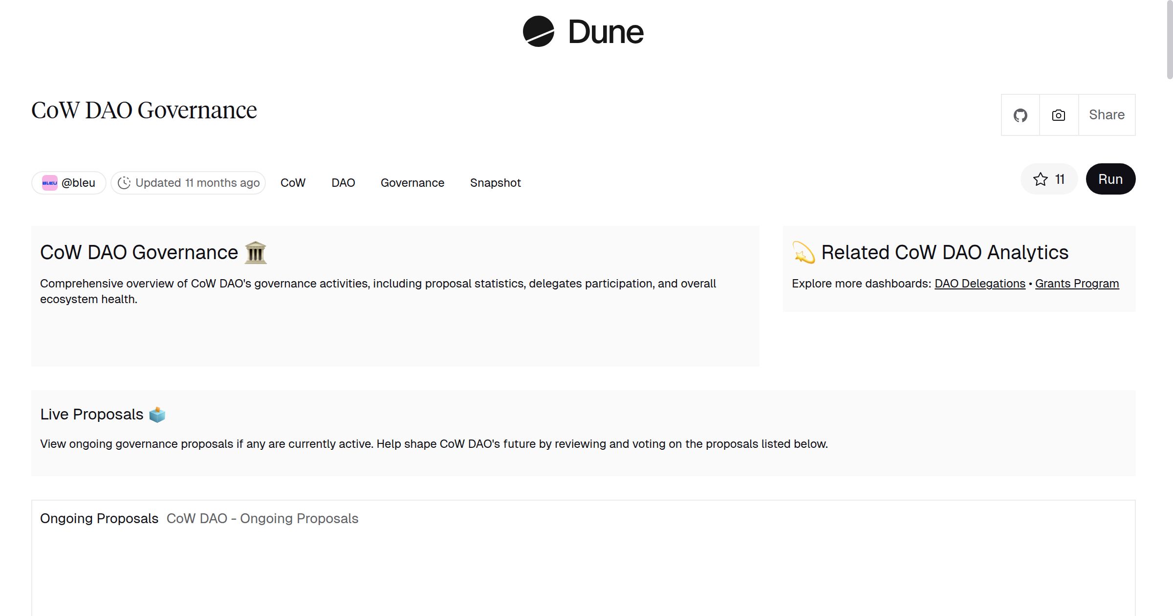Select the Snapshot tag
The height and width of the screenshot is (616, 1173).
[x=495, y=183]
